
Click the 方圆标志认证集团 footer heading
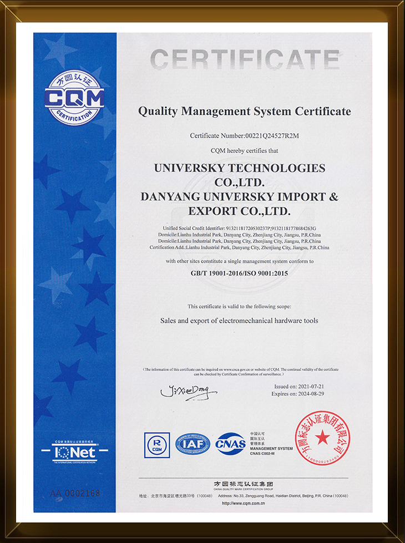click(x=243, y=484)
